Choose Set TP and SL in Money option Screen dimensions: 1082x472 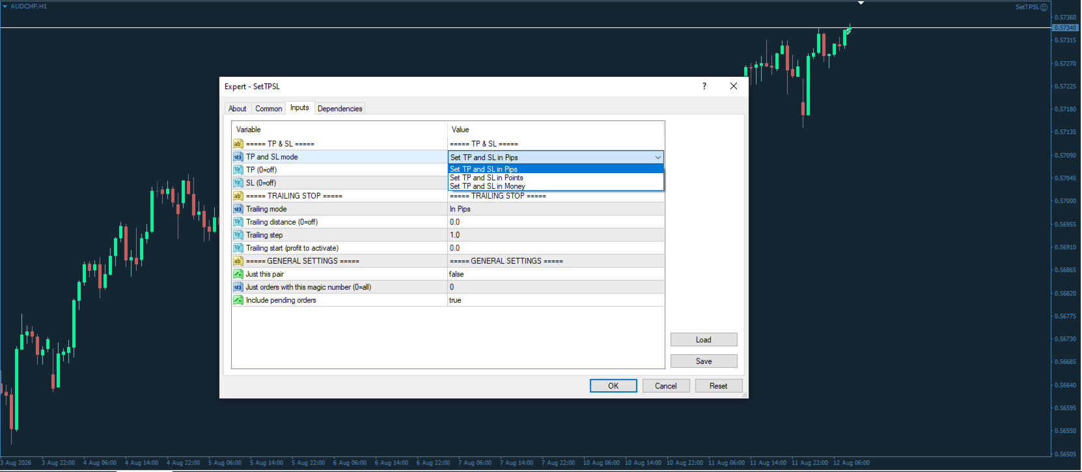pyautogui.click(x=488, y=186)
